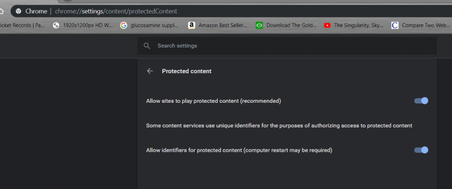The image size is (452, 189).
Task: Open the Ticket Records bookmark
Action: click(23, 25)
